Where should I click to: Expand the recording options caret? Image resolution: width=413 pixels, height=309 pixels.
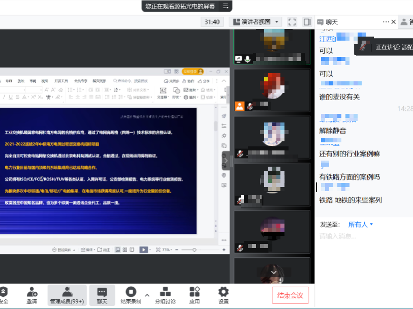tap(147, 295)
